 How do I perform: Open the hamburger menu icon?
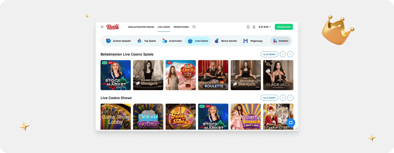click(102, 27)
